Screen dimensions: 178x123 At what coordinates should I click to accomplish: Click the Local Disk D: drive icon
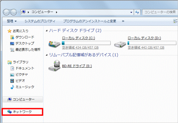click(120, 44)
